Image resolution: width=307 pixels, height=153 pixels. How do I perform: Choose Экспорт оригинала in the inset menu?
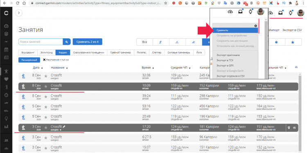(x=228, y=55)
